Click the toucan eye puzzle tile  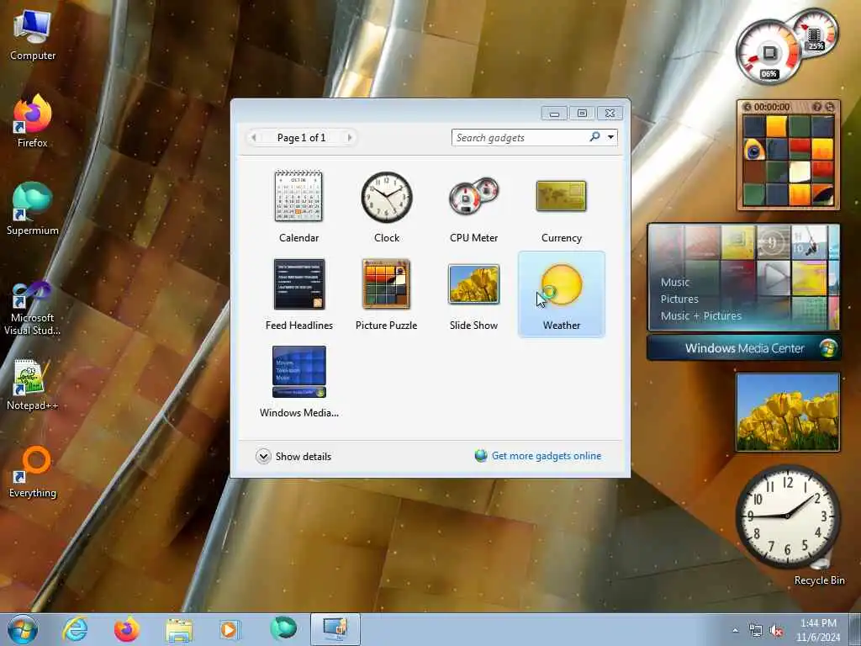pyautogui.click(x=754, y=150)
